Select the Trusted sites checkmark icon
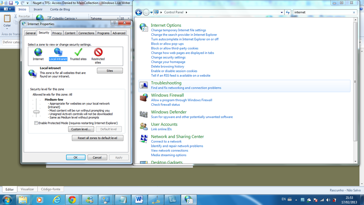364x205 pixels. (x=78, y=52)
